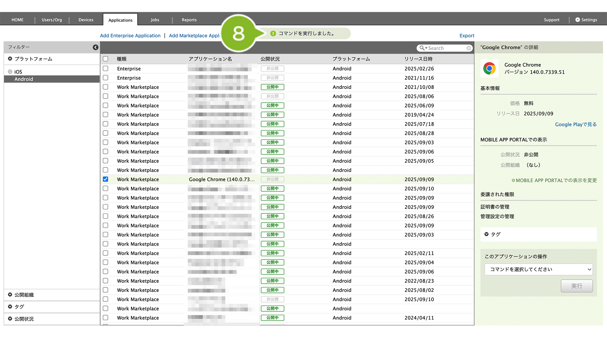Click the green notification alert icon
The image size is (607, 341).
(x=273, y=33)
